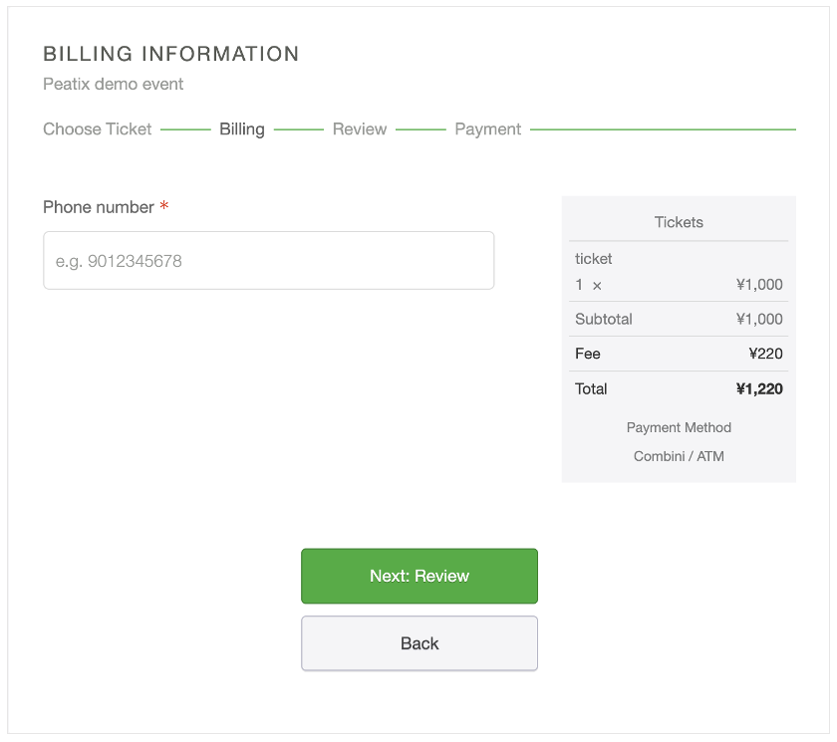Click the bold total ¥1,220
The width and height of the screenshot is (837, 742).
click(x=759, y=389)
